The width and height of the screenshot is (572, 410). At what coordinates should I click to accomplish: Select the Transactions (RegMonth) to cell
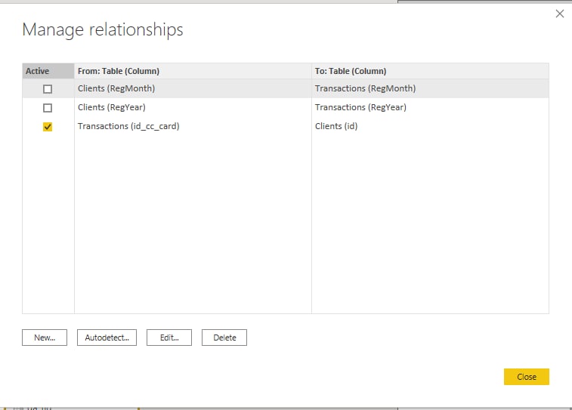(x=430, y=88)
